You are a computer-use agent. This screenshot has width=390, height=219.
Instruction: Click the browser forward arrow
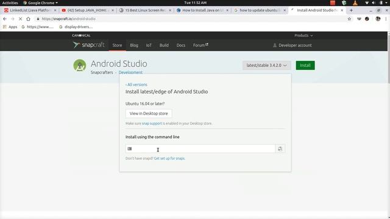(x=12, y=19)
